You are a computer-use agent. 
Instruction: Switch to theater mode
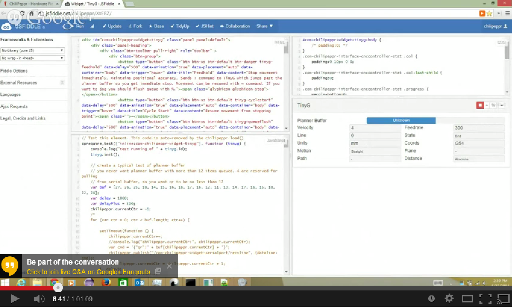[x=467, y=299]
